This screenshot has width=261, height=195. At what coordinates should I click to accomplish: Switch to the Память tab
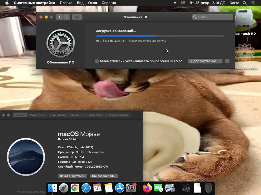76,115
